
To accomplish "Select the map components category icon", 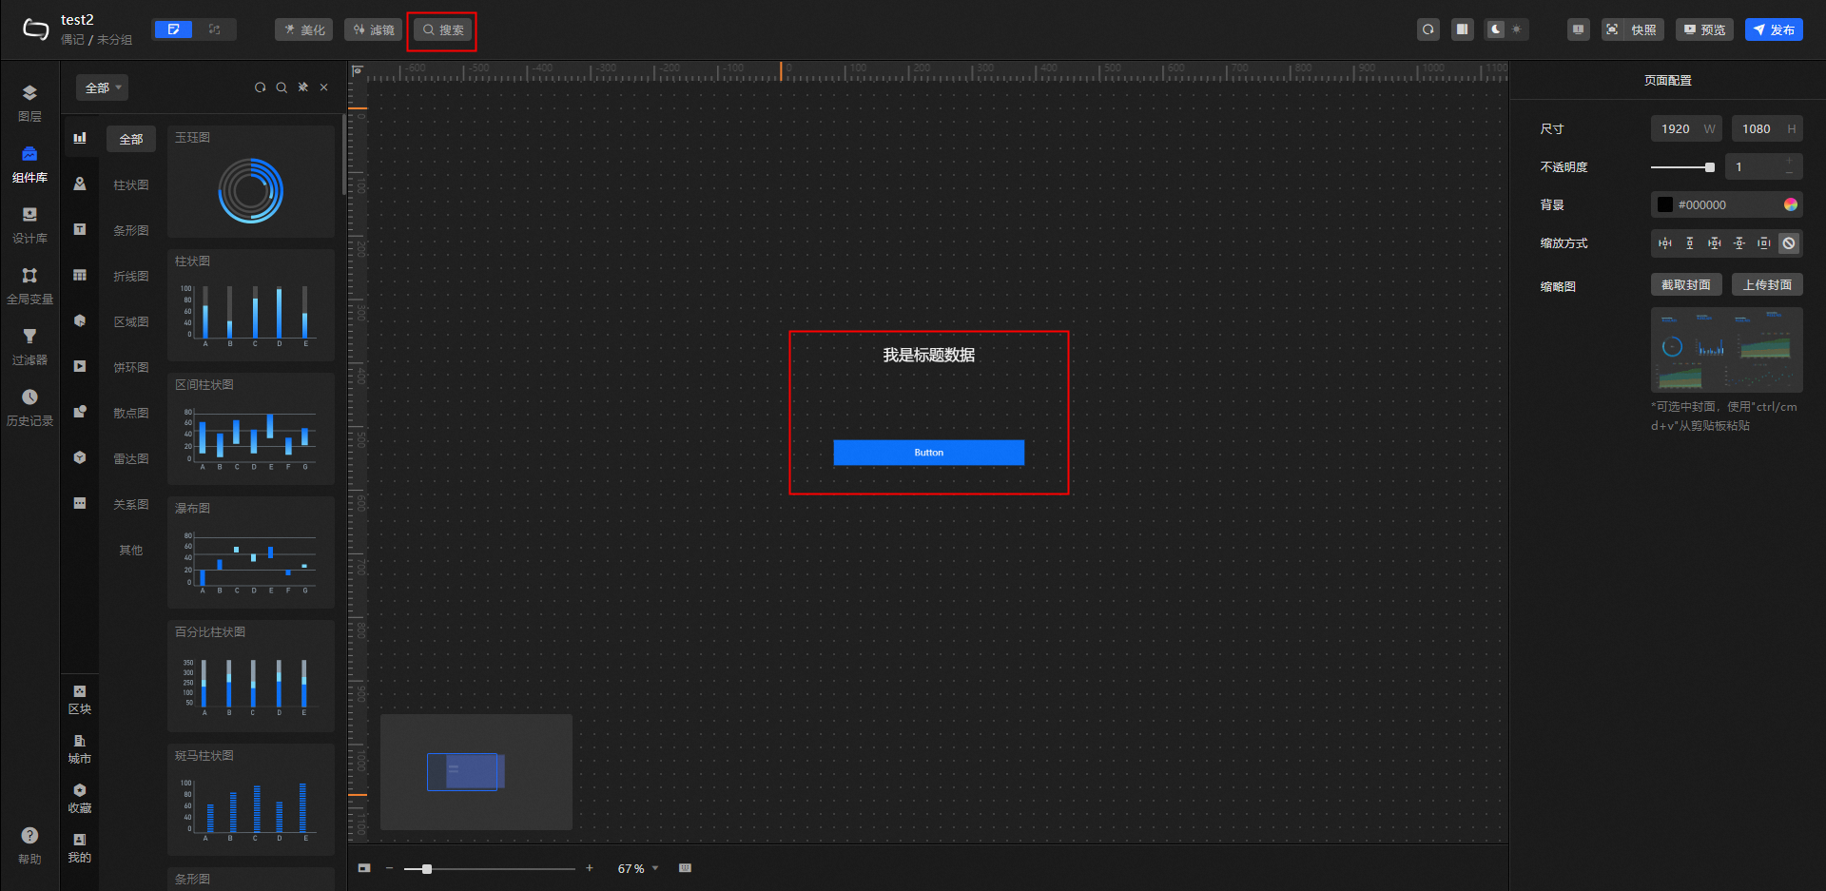I will point(80,184).
